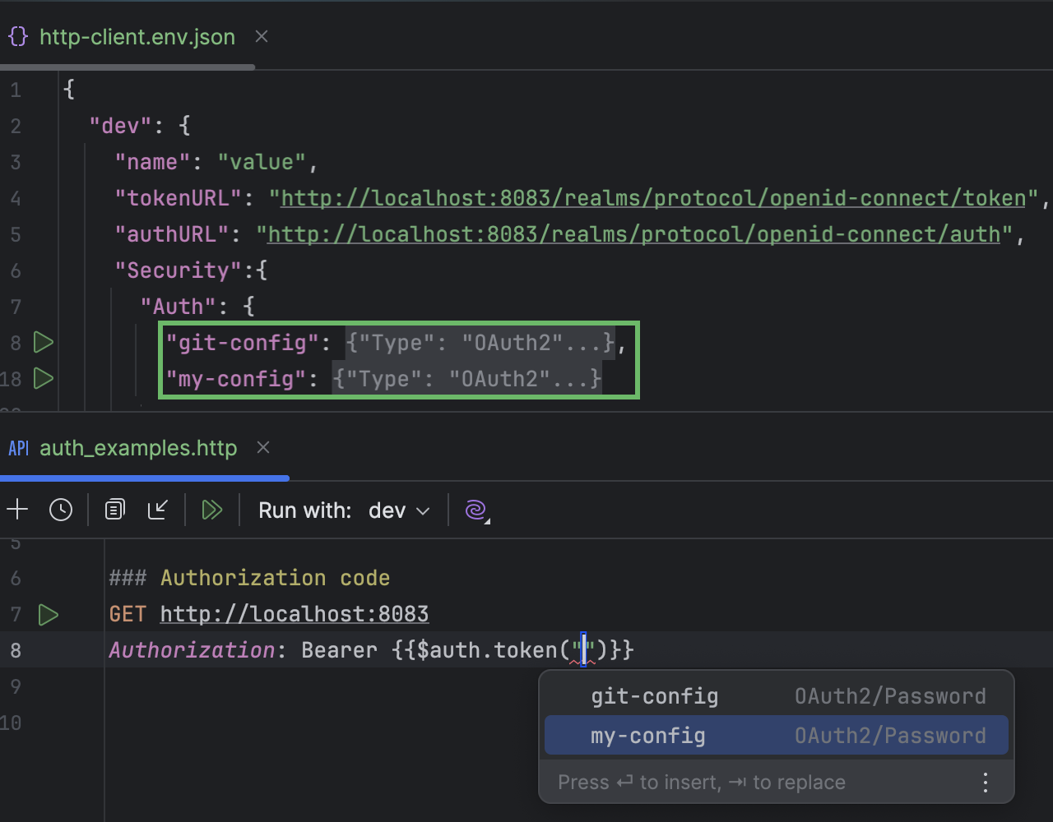Open the HTTP requests examples icon
1053x822 pixels.
(x=114, y=510)
